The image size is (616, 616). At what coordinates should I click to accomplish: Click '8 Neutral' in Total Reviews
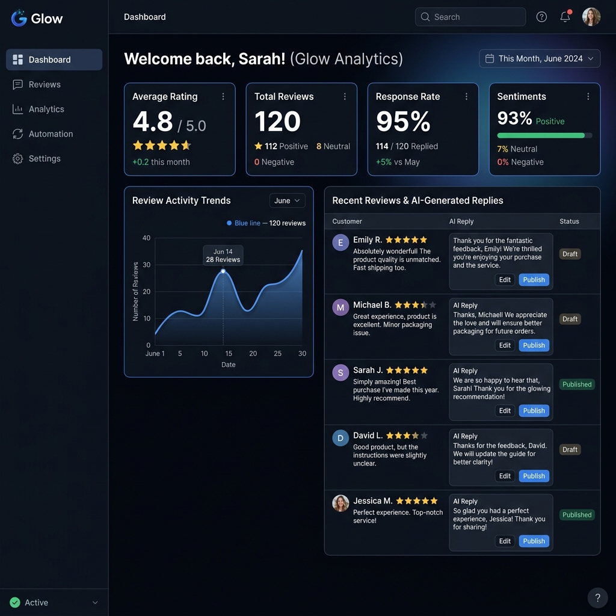click(333, 146)
